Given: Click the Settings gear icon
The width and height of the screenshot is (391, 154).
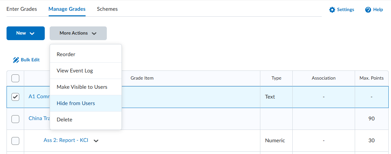Looking at the screenshot, I should click(332, 10).
